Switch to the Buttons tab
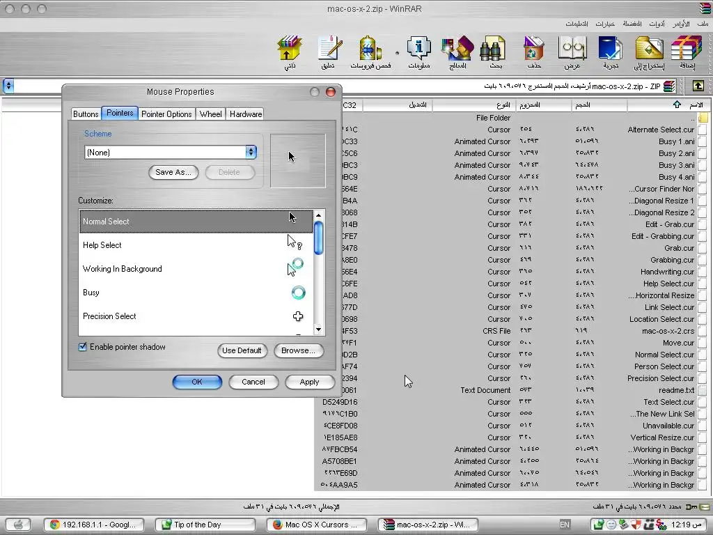This screenshot has height=535, width=713. [x=86, y=114]
